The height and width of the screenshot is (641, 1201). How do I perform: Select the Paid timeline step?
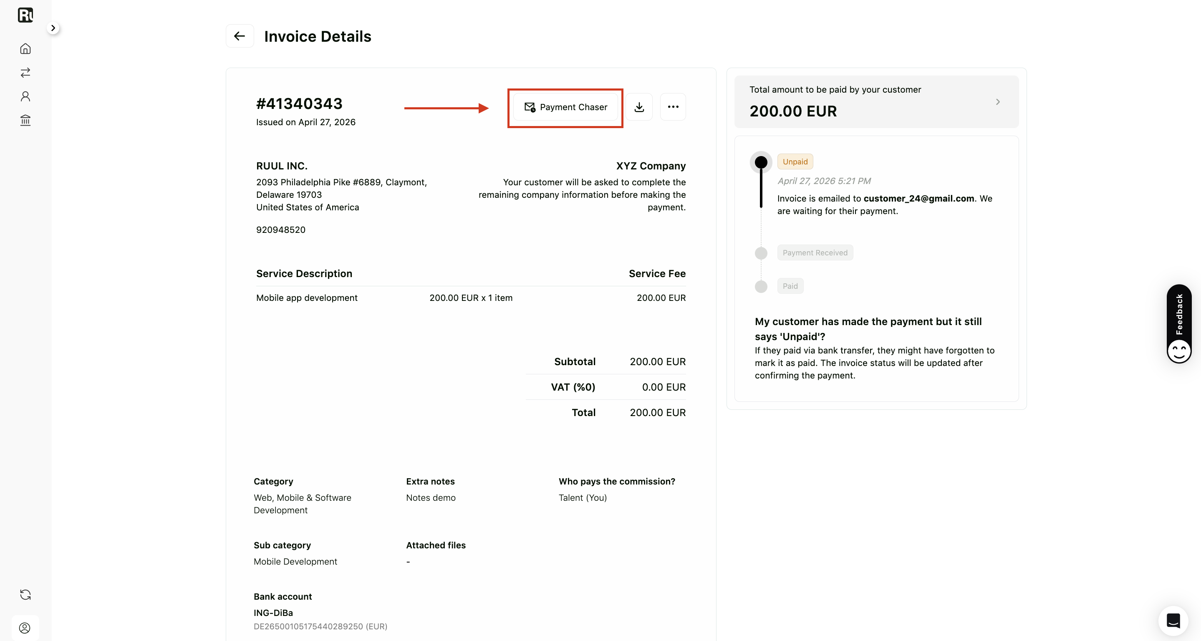tap(790, 286)
